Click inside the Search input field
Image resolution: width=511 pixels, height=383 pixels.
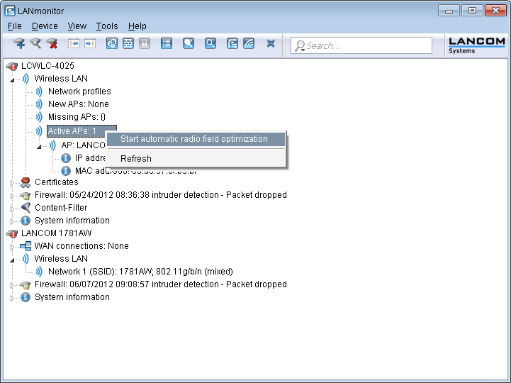(x=365, y=45)
